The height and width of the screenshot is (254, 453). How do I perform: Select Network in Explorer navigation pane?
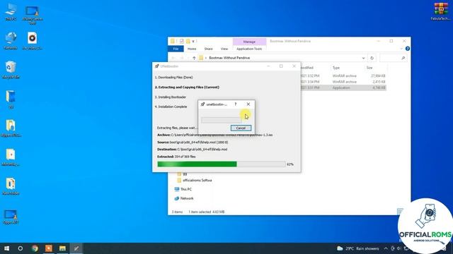click(x=184, y=198)
